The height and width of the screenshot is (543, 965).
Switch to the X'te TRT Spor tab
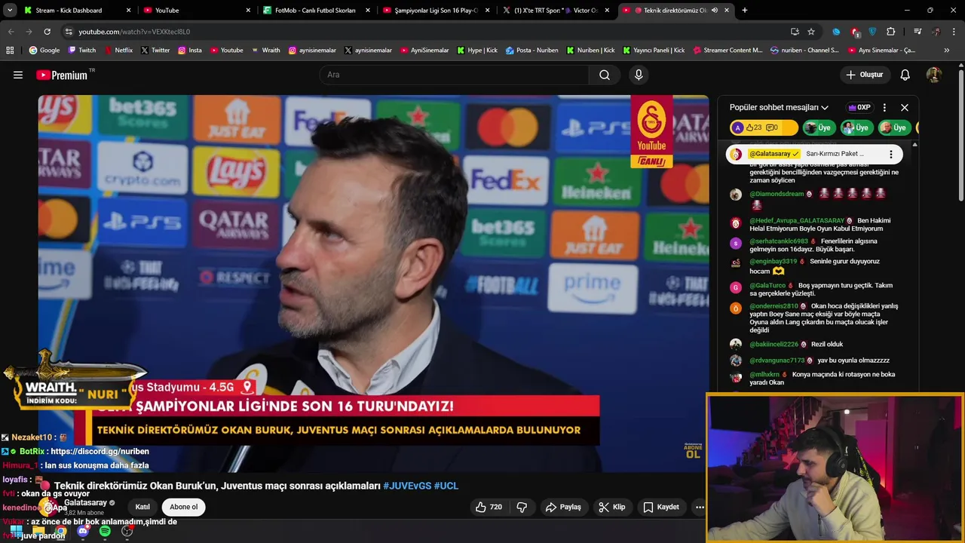coord(556,11)
